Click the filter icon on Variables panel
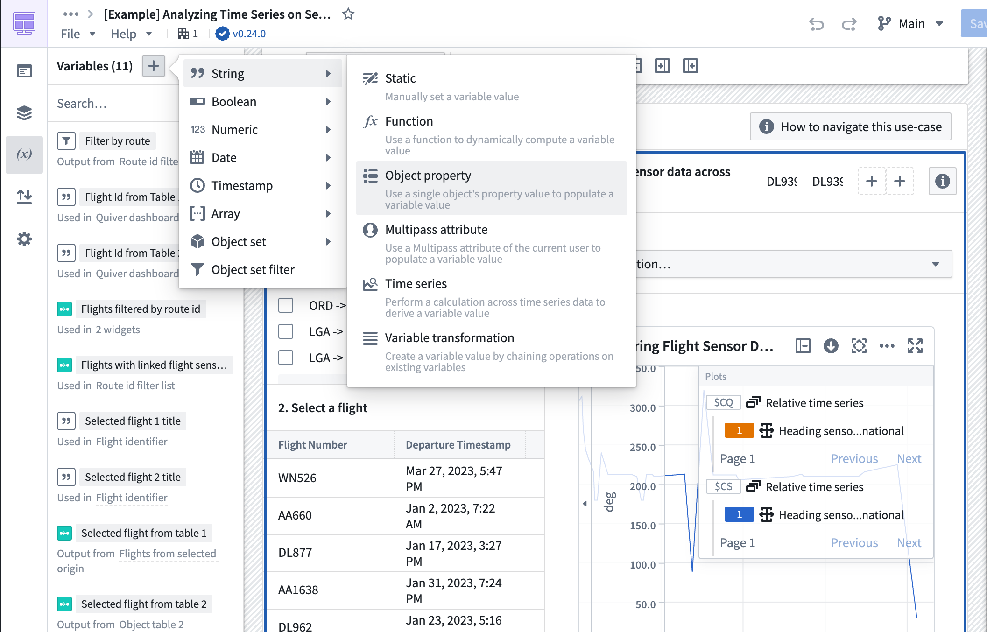This screenshot has width=987, height=632. (x=66, y=141)
